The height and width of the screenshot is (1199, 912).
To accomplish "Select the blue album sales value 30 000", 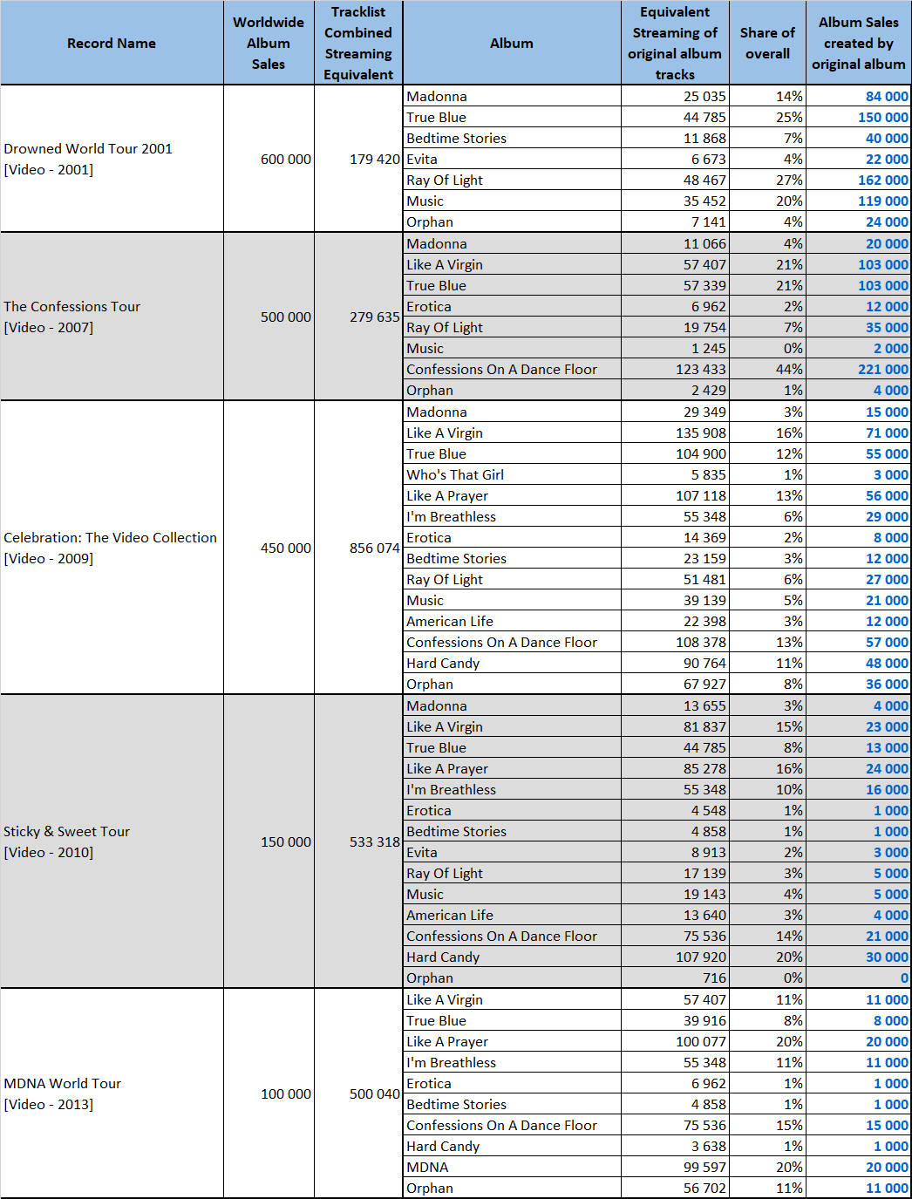I will 859,957.
